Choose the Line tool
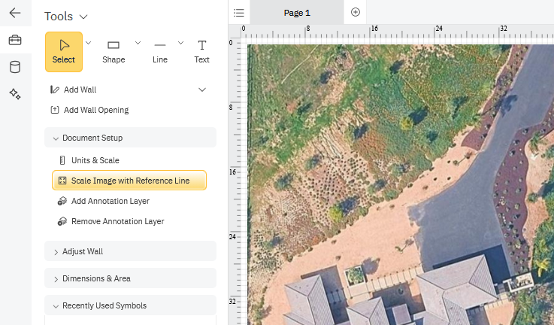 [x=160, y=51]
